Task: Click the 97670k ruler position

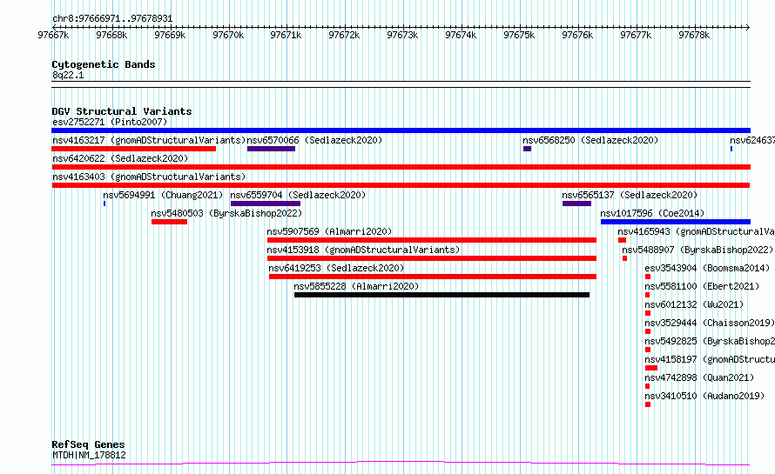Action: (228, 35)
